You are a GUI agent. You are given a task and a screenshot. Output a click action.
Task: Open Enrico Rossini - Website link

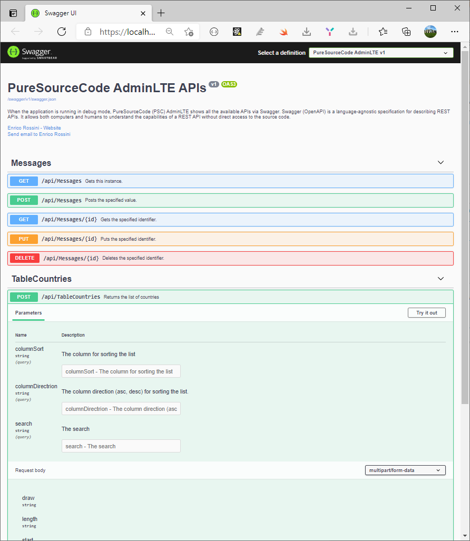point(34,128)
